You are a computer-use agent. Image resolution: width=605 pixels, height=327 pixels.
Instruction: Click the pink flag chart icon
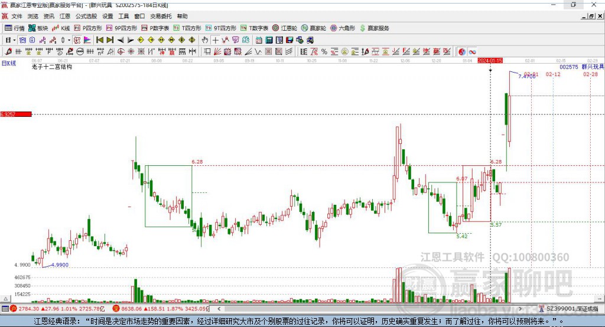point(87,40)
